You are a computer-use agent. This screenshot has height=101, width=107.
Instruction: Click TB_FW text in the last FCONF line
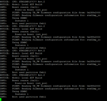tap(36, 86)
